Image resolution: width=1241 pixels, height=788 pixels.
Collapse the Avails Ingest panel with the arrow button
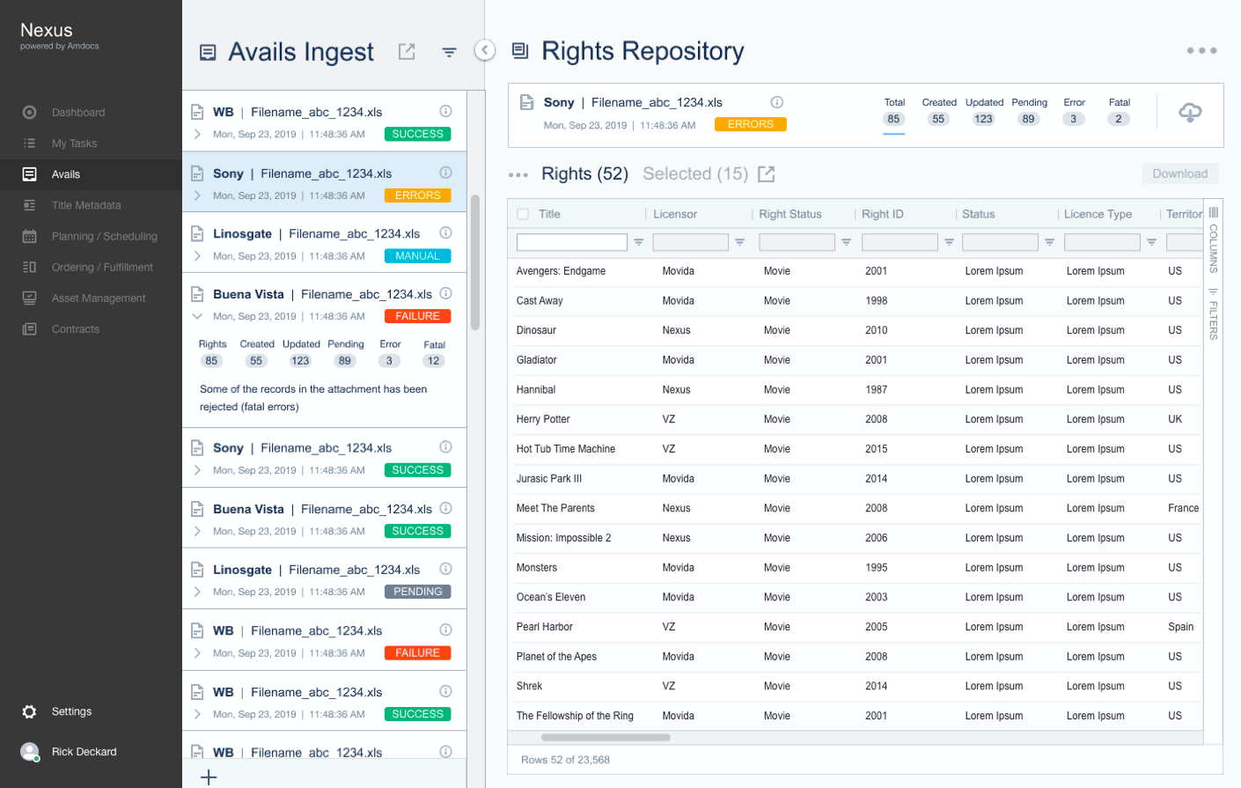tap(485, 50)
